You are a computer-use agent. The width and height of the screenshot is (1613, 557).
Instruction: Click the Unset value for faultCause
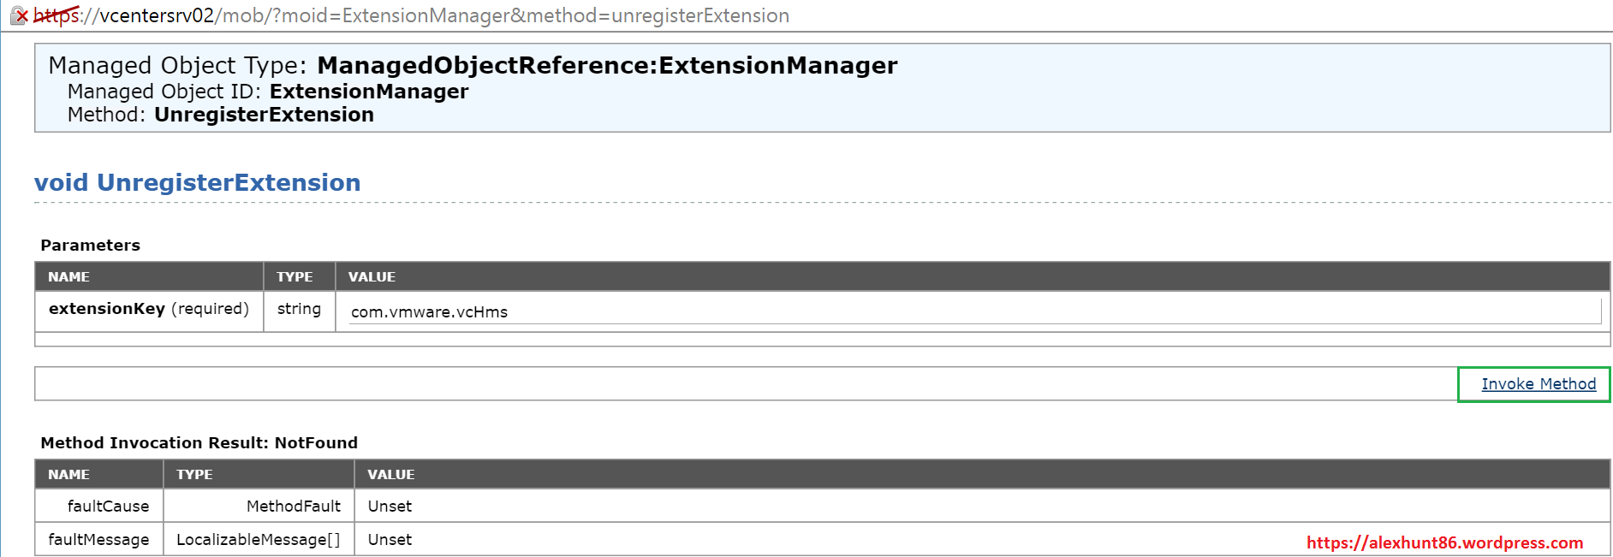pyautogui.click(x=390, y=507)
